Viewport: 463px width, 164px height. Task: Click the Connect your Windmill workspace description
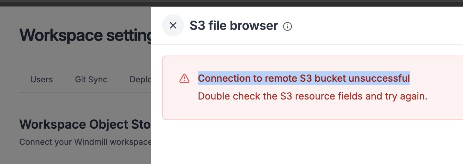(x=85, y=142)
